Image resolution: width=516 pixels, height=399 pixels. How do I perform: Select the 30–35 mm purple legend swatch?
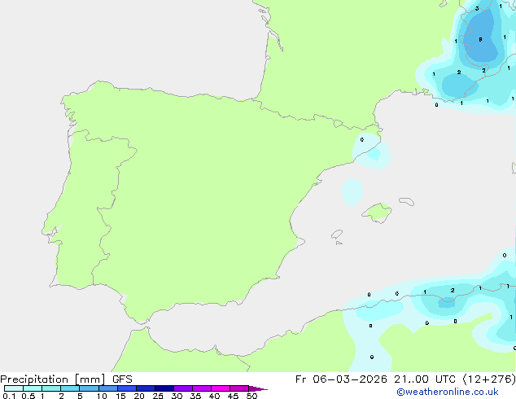pos(183,388)
